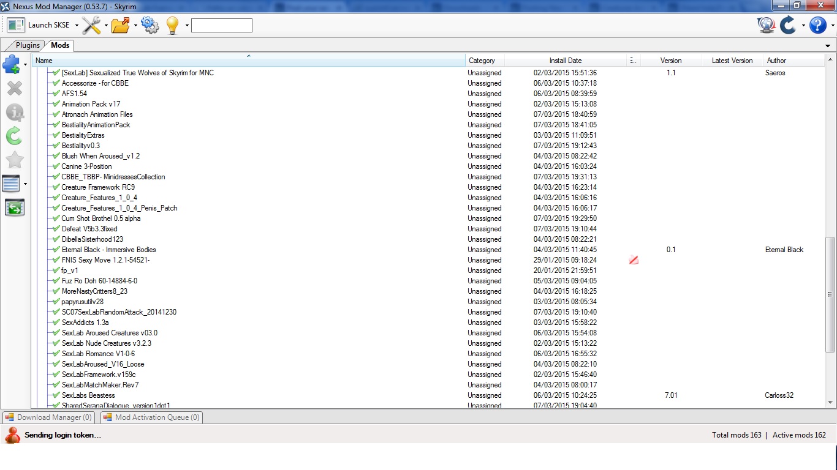
Task: Switch to the Plugins tab
Action: click(x=28, y=45)
